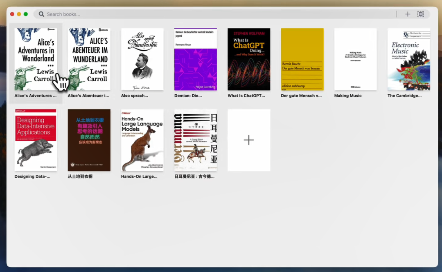Image resolution: width=442 pixels, height=272 pixels.
Task: Click the title text "Also sprach..."
Action: pos(135,96)
